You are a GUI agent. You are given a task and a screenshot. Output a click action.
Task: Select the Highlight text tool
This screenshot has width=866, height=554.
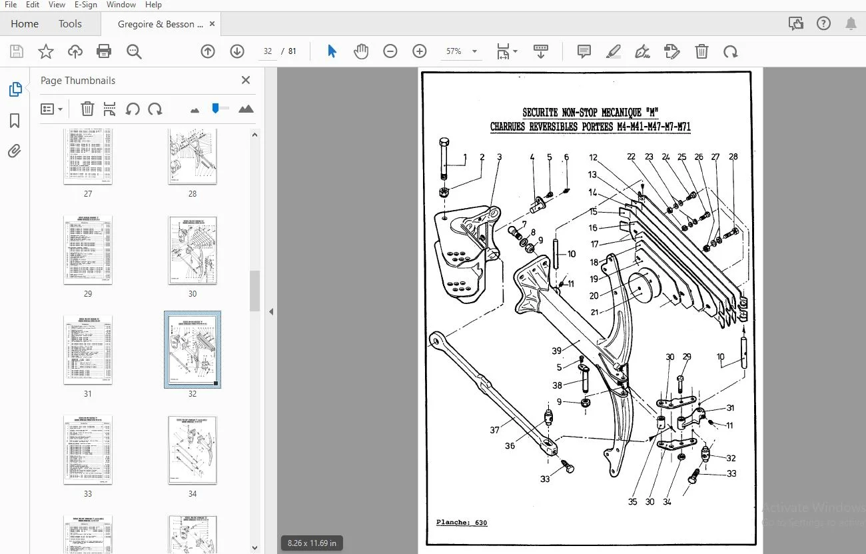pyautogui.click(x=614, y=51)
